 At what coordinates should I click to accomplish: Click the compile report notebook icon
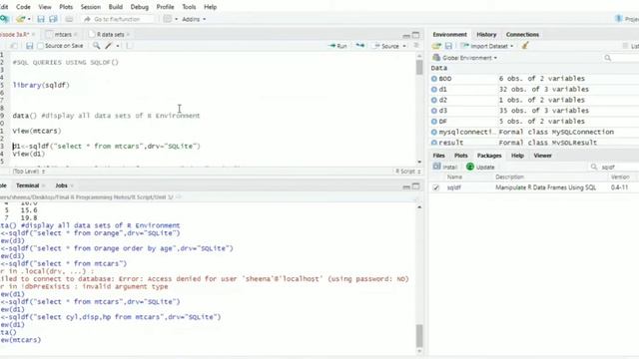click(129, 46)
